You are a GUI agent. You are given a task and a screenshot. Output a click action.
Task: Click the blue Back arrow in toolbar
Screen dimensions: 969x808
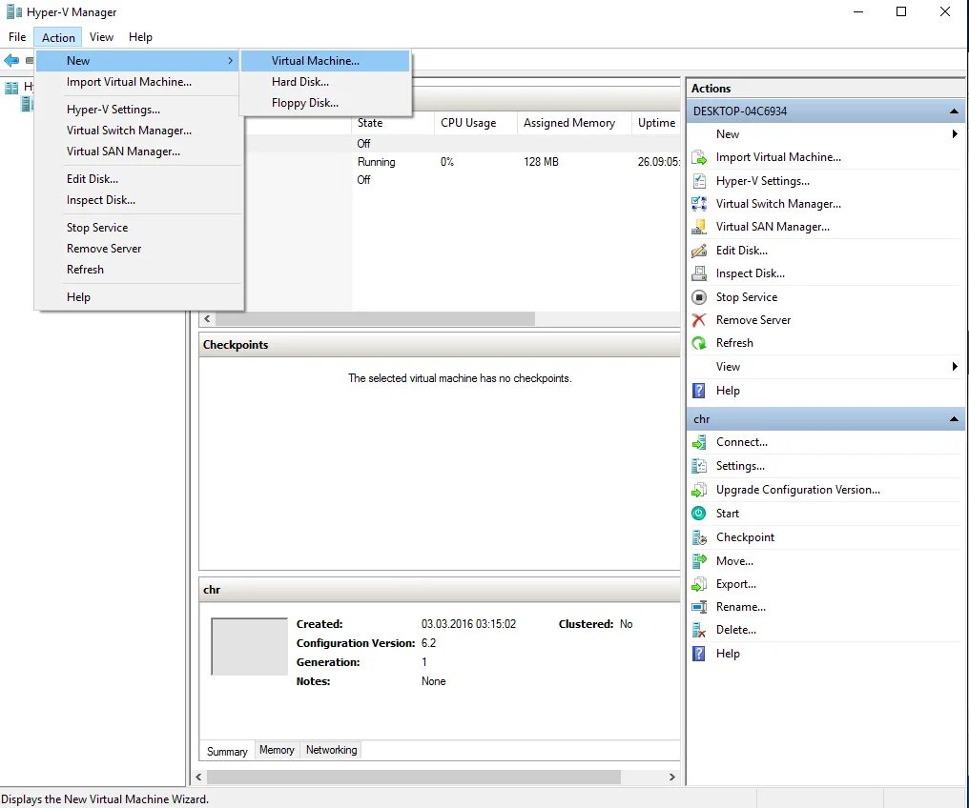[x=11, y=60]
